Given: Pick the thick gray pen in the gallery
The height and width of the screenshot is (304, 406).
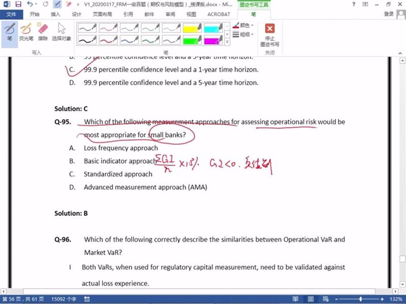Looking at the screenshot, I should 171,40.
